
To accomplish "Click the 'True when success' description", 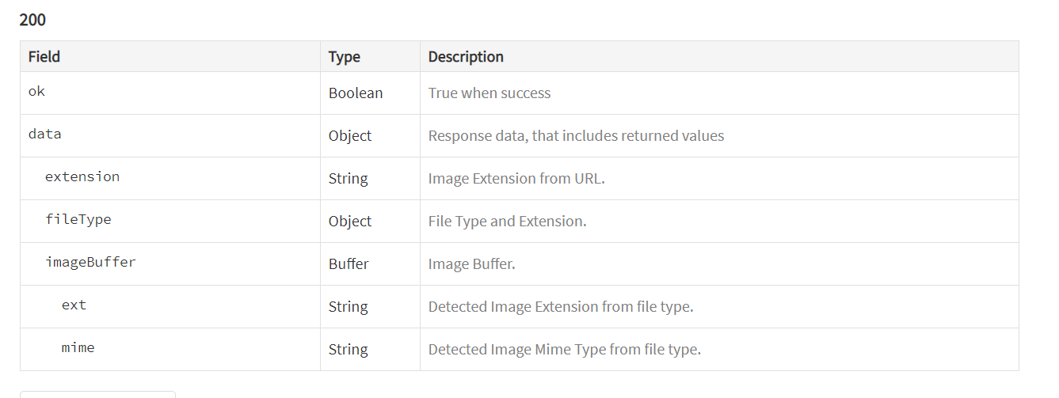I will (490, 93).
